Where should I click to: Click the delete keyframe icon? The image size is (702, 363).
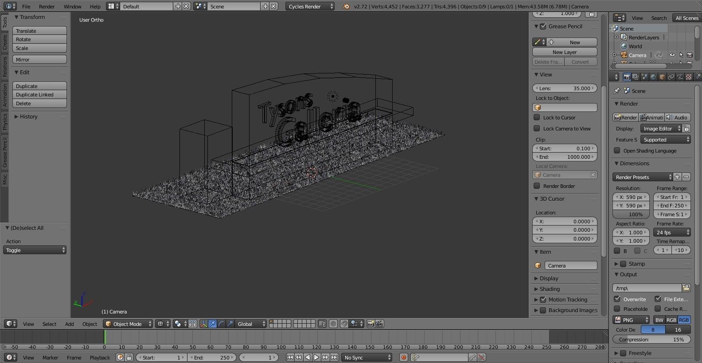click(481, 357)
